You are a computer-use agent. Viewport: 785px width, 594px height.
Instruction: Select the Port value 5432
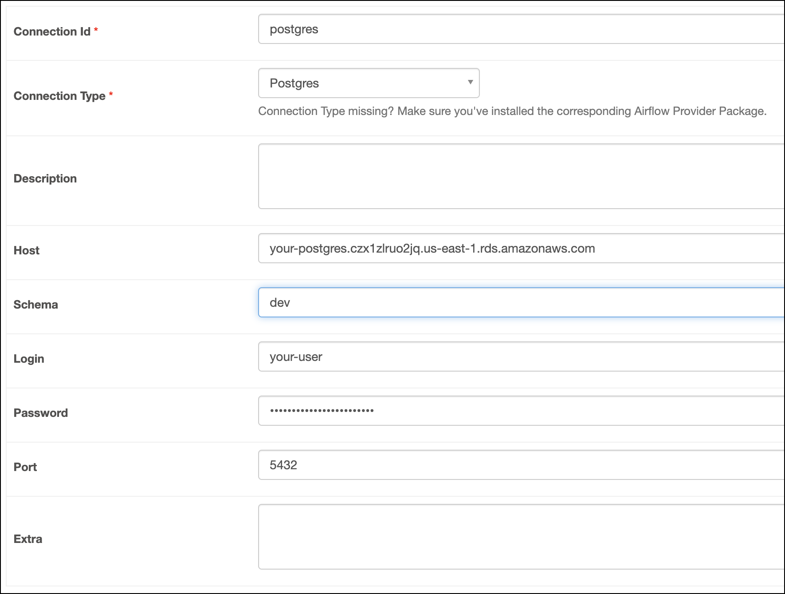(x=283, y=464)
